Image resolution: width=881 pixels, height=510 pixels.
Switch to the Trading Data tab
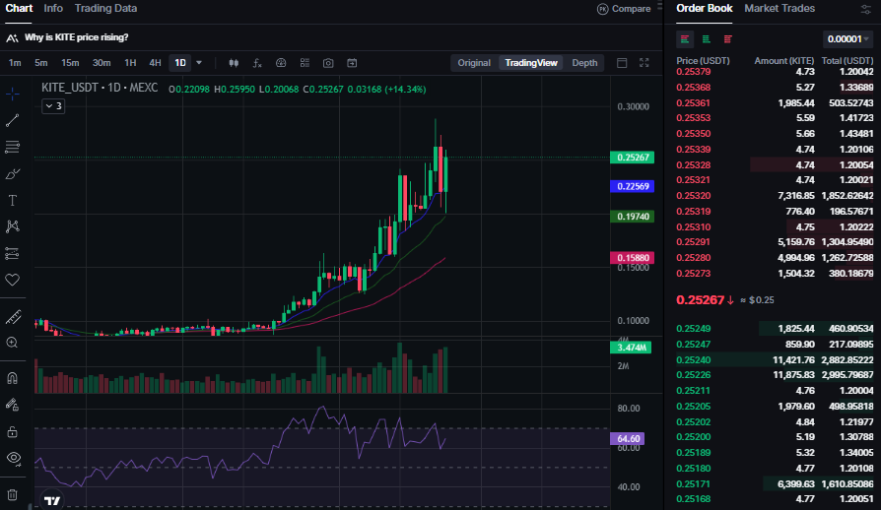point(105,9)
